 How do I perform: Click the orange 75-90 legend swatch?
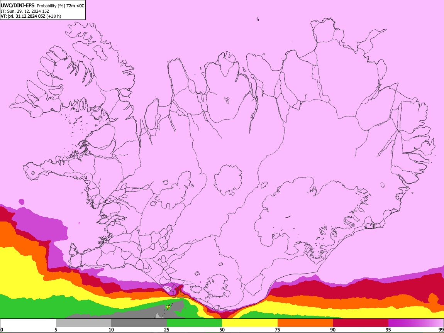pyautogui.click(x=305, y=323)
